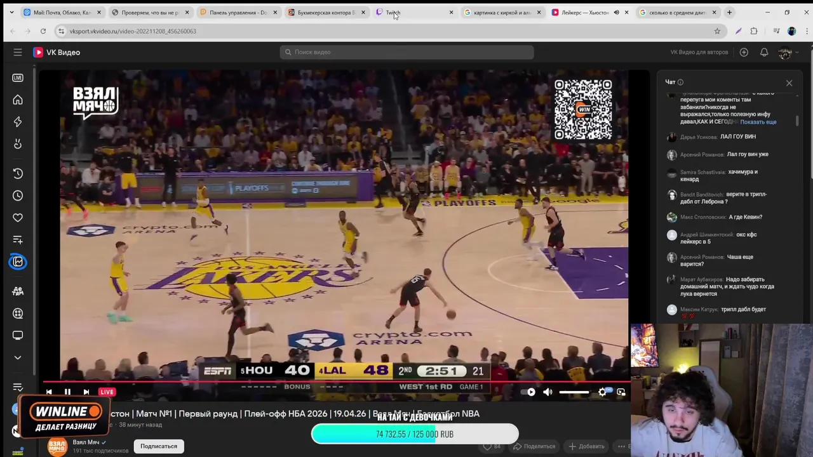Screen dimensions: 813x457
Task: Open playlists icon with plus in sidebar
Action: (18, 240)
